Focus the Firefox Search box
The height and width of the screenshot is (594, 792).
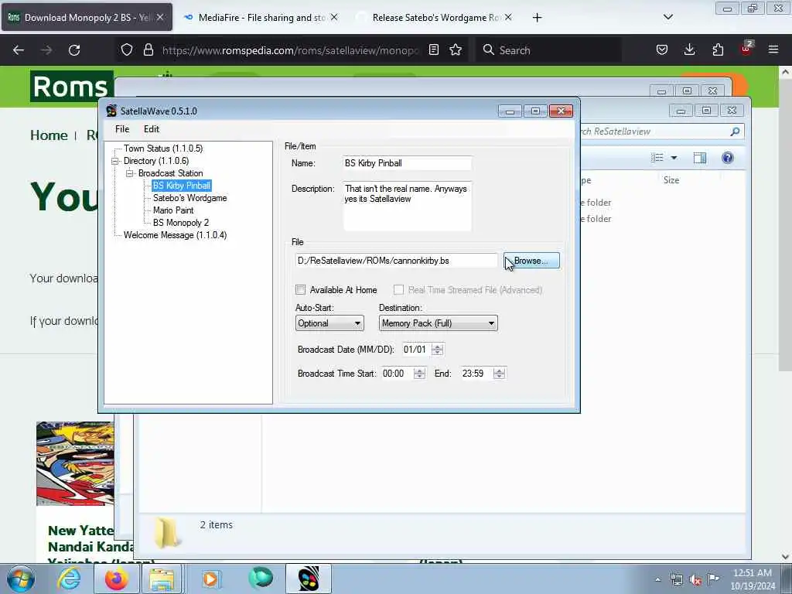pos(548,50)
